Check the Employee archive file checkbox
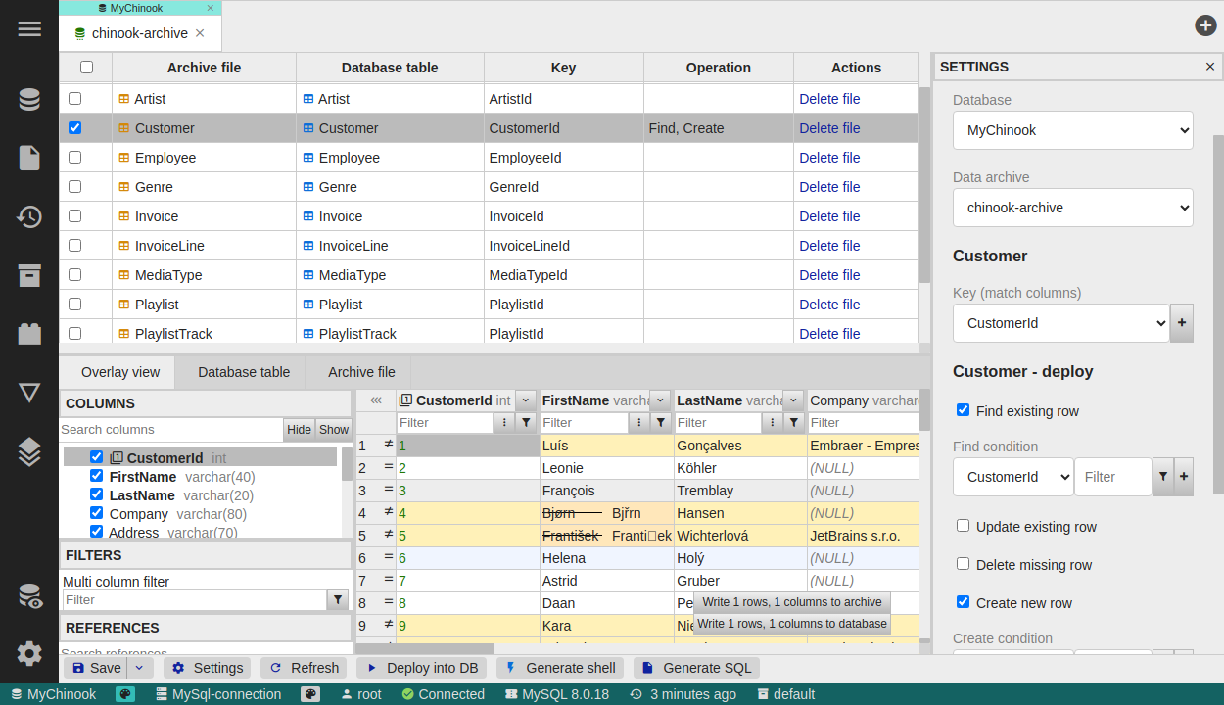This screenshot has width=1224, height=705. pos(74,158)
